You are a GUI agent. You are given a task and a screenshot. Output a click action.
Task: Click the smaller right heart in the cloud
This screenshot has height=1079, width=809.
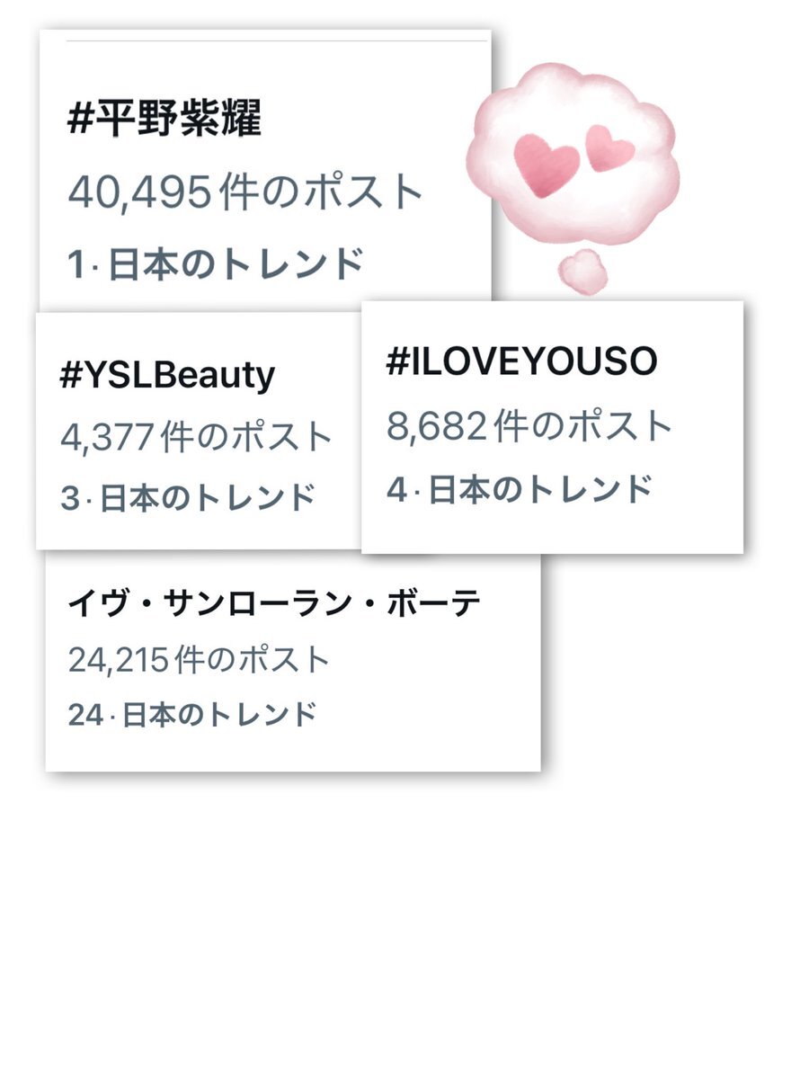coord(609,147)
